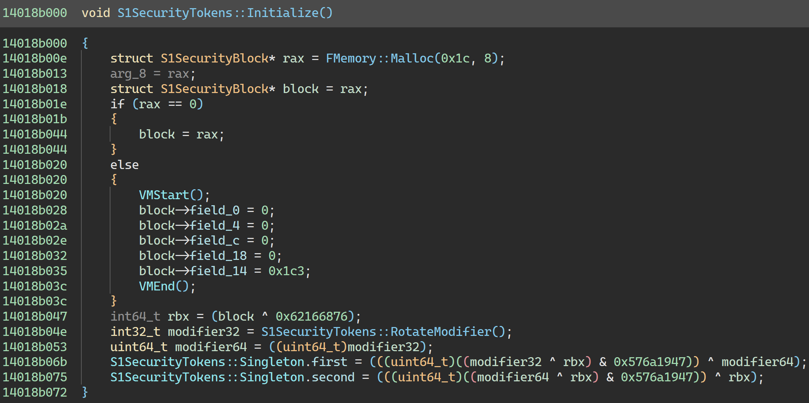Click the else keyword

[x=124, y=165]
